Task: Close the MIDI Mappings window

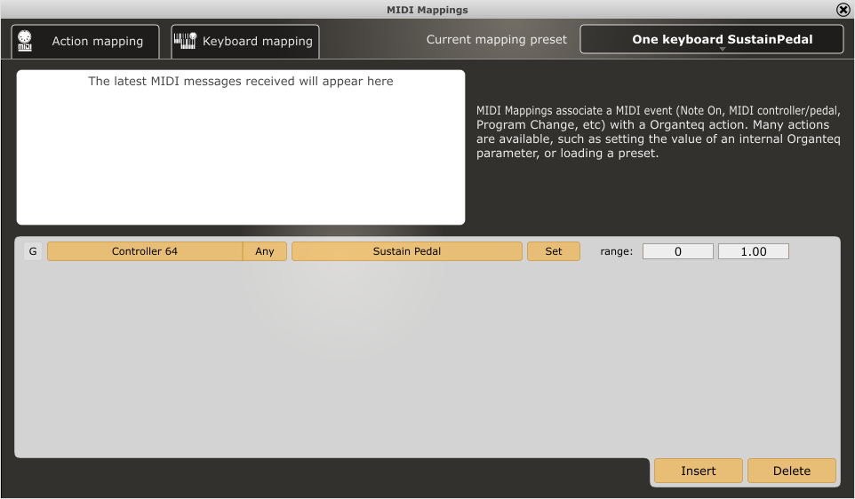Action: (x=843, y=10)
